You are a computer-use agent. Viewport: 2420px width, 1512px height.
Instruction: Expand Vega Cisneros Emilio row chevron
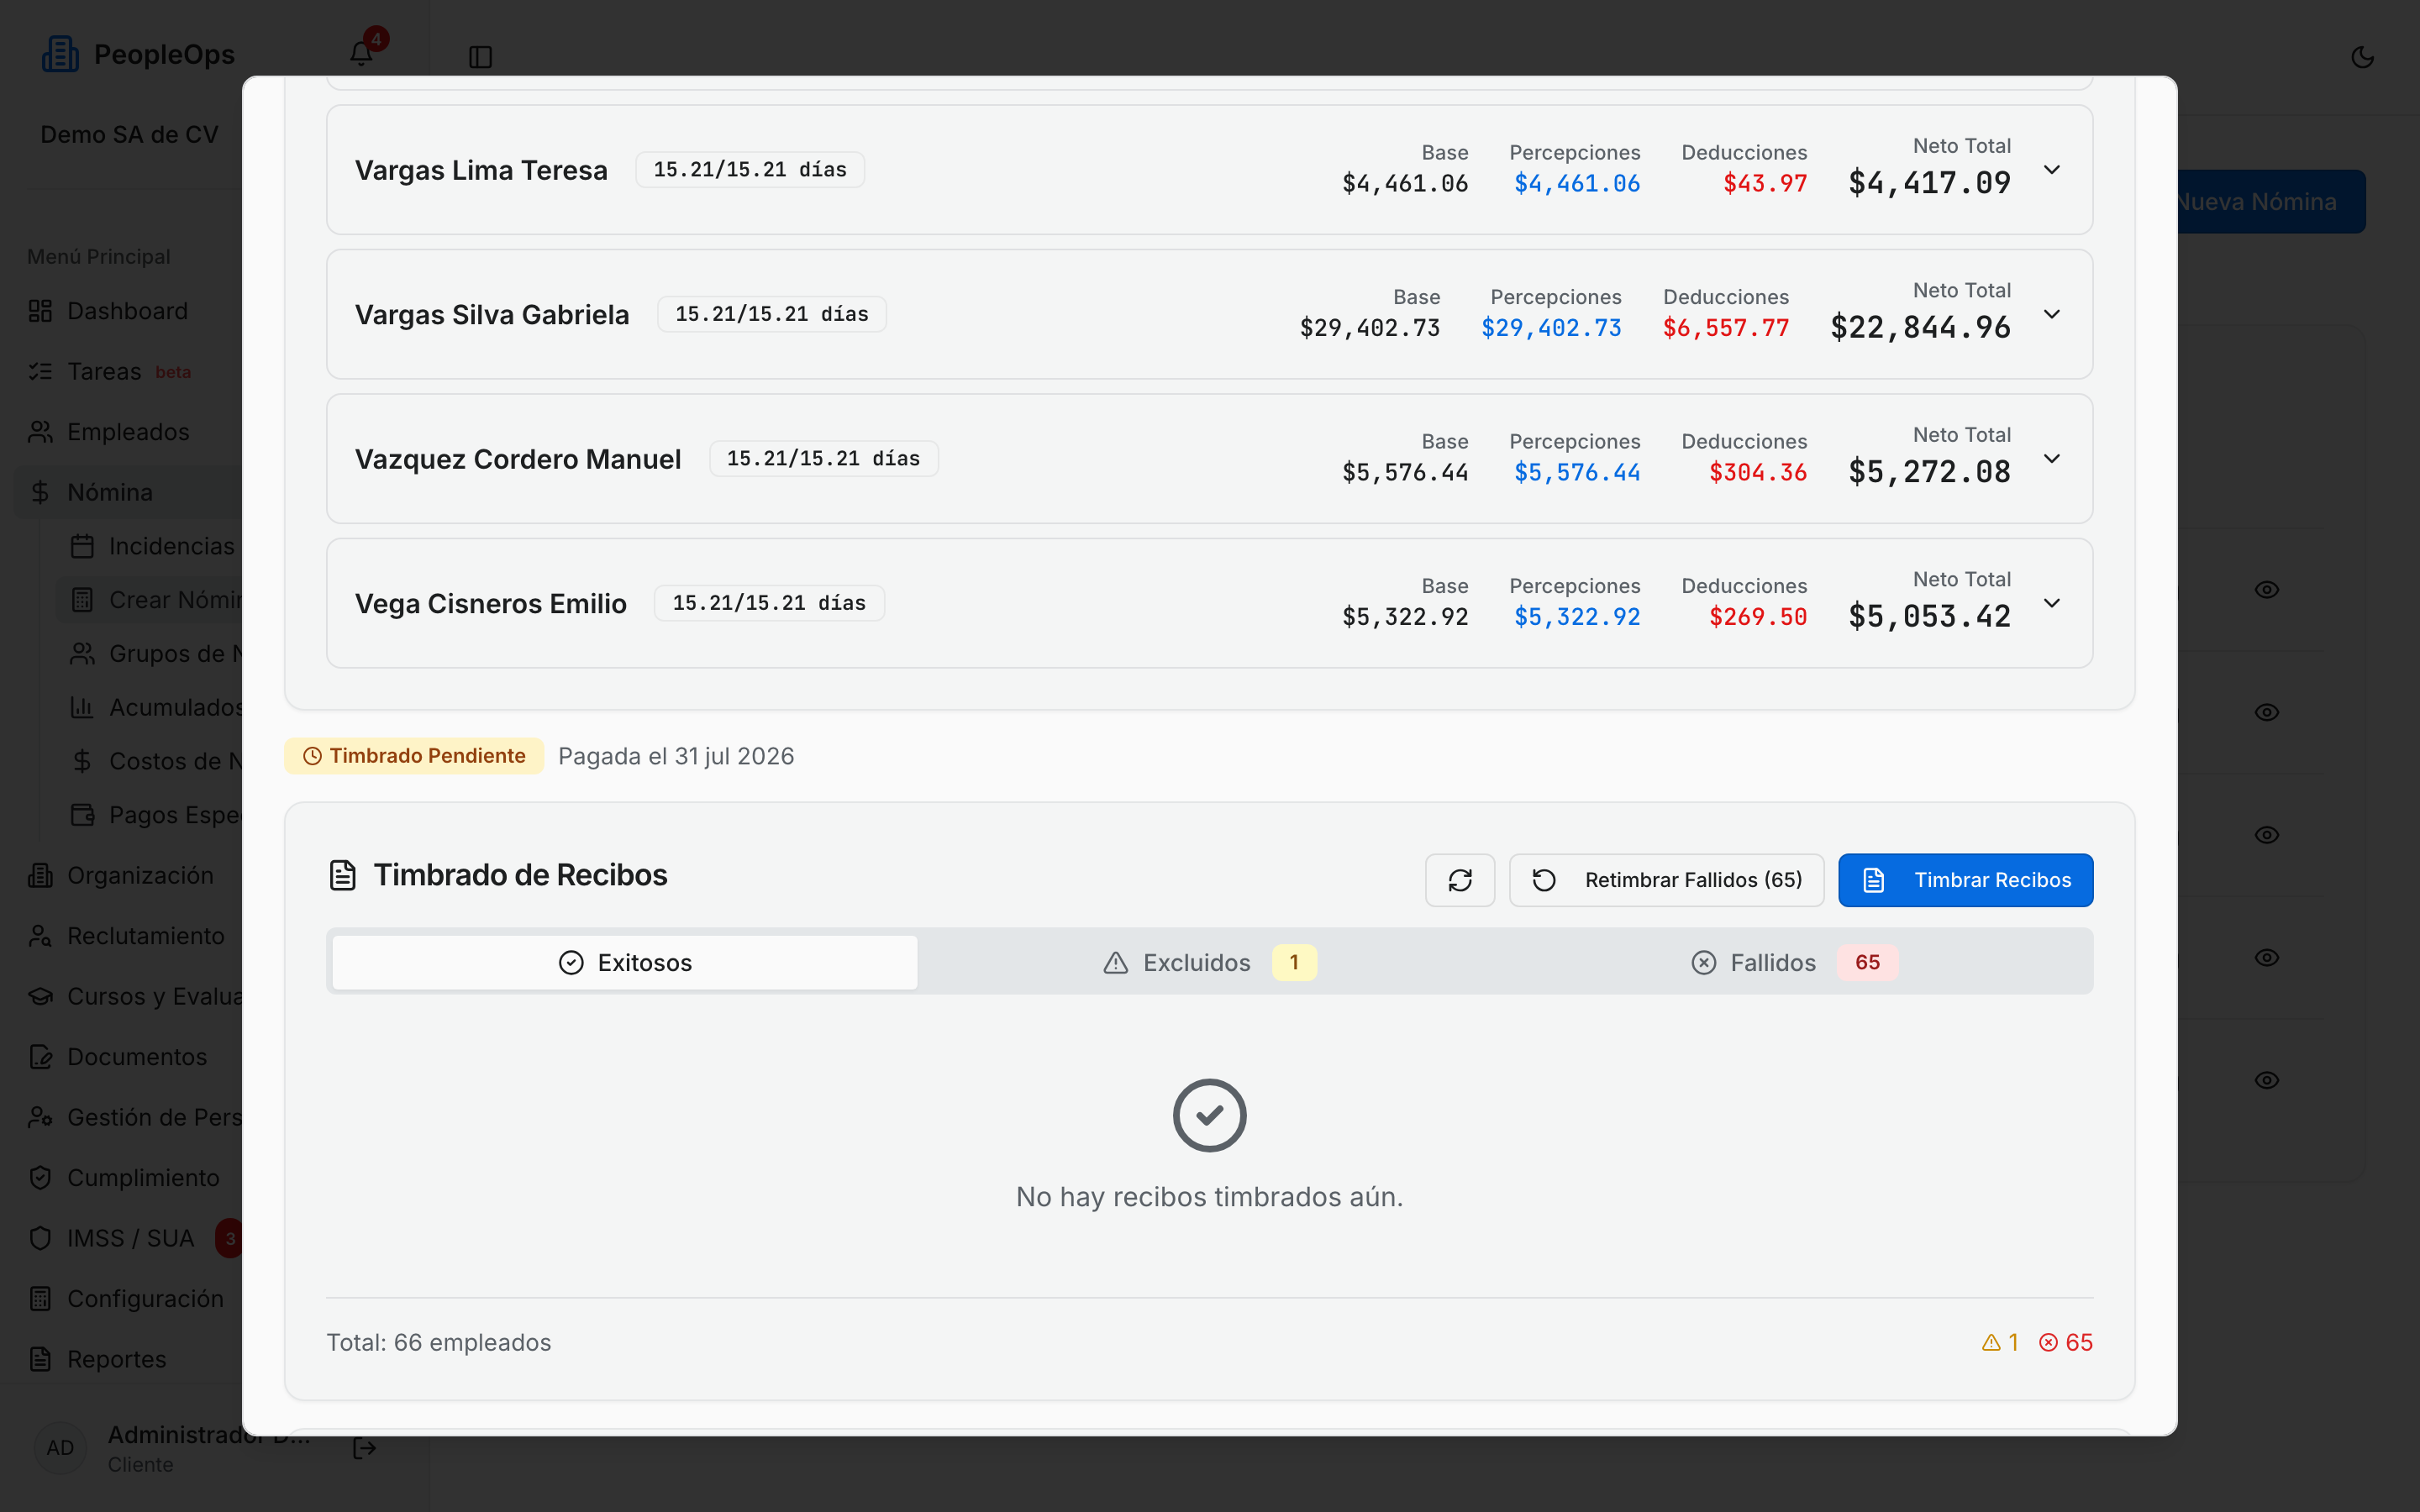pos(2052,603)
